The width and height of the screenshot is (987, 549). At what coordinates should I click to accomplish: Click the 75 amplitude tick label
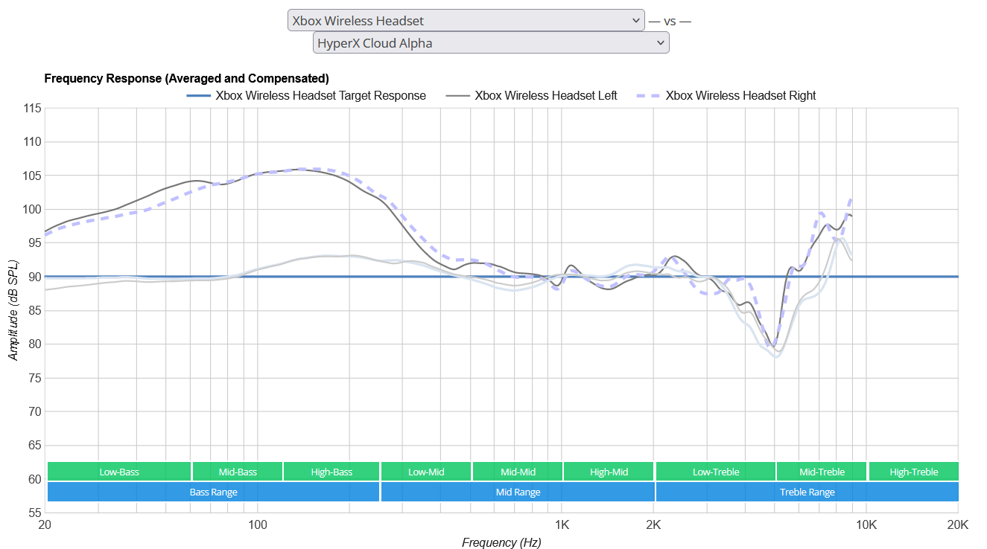(35, 378)
